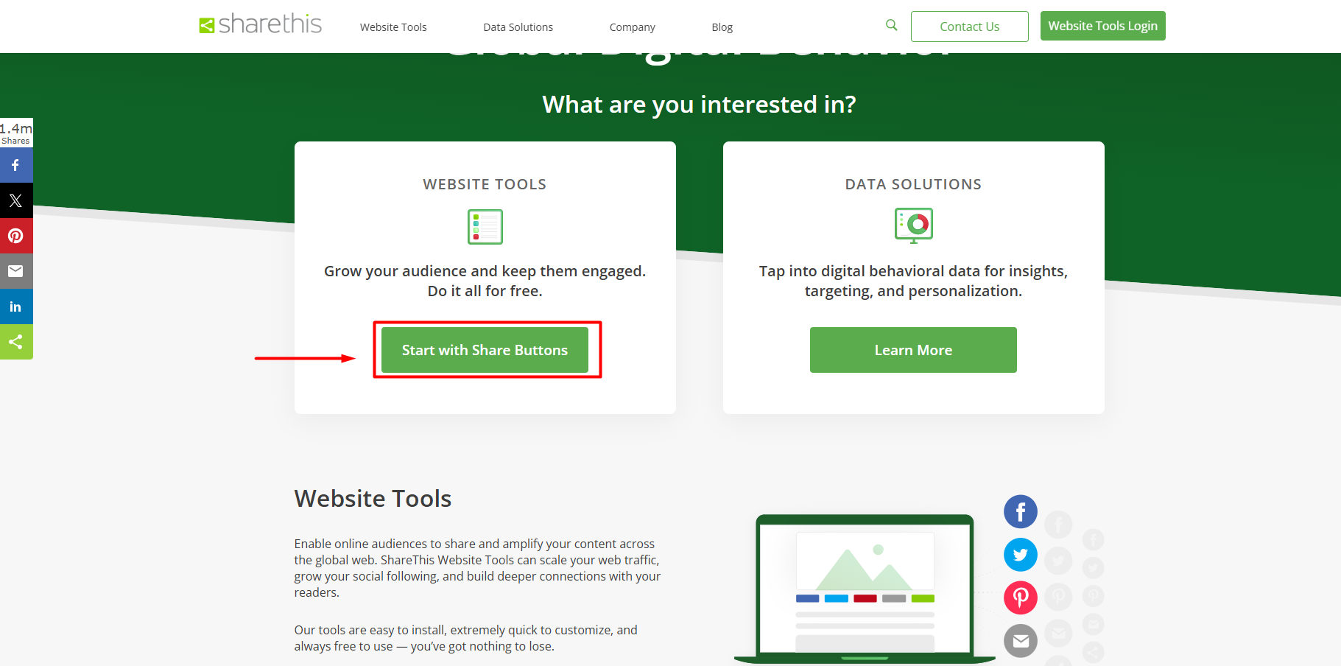Click the DATA SOLUTIONS card title
Screen dimensions: 1341x666
913,184
